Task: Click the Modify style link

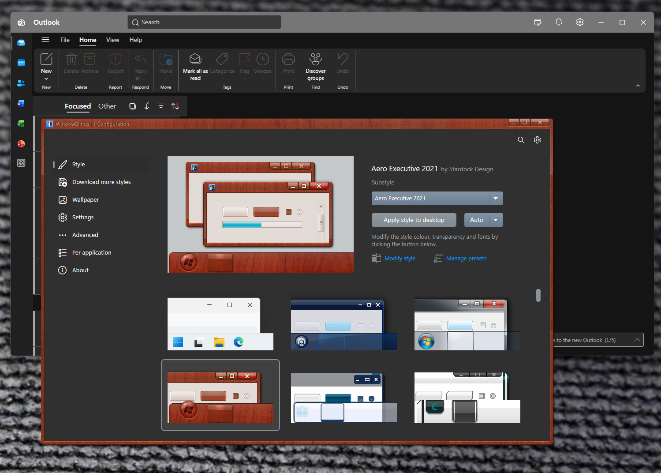Action: (x=400, y=259)
